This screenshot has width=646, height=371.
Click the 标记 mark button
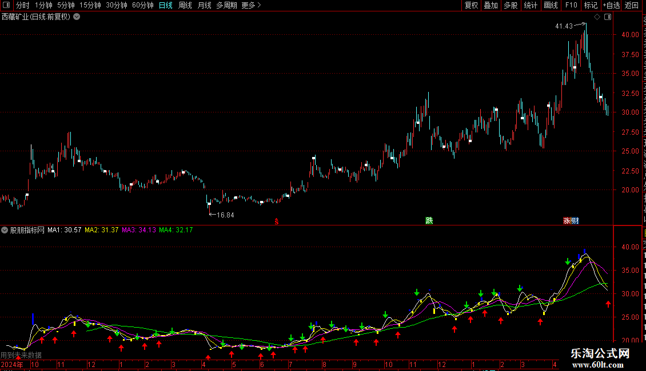click(x=591, y=5)
